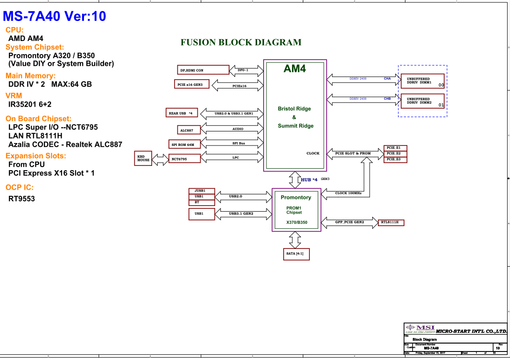
Task: Click the "MS-7A40 Ver:10" blue heading
Action: 54,16
